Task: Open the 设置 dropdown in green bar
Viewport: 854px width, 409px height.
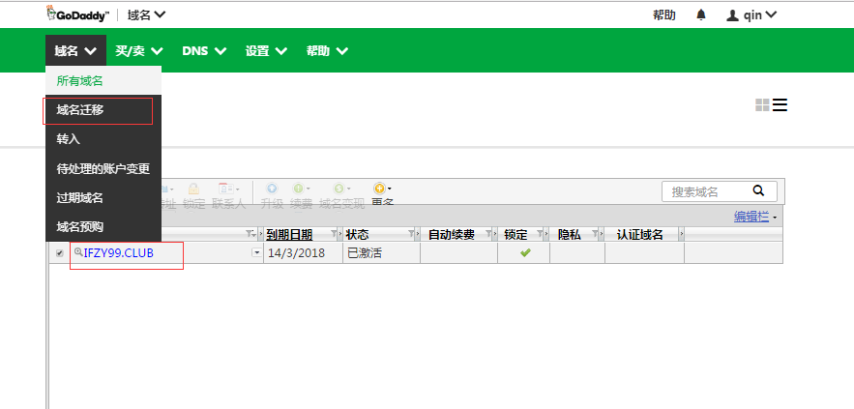Action: click(x=266, y=51)
